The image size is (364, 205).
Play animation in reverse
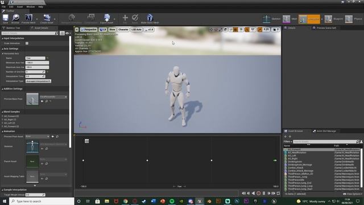click(253, 193)
